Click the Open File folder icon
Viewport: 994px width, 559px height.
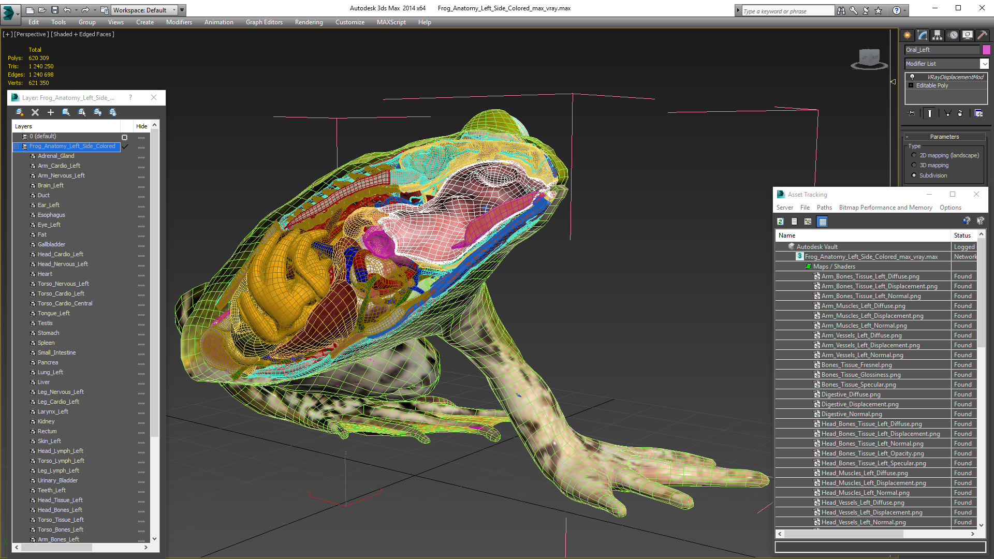pyautogui.click(x=42, y=10)
